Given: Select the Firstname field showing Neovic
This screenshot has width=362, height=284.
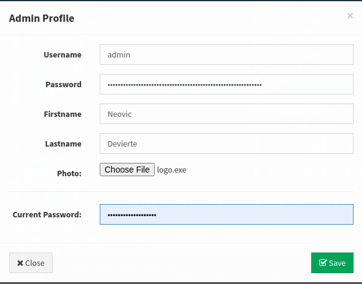Looking at the screenshot, I should pos(227,114).
